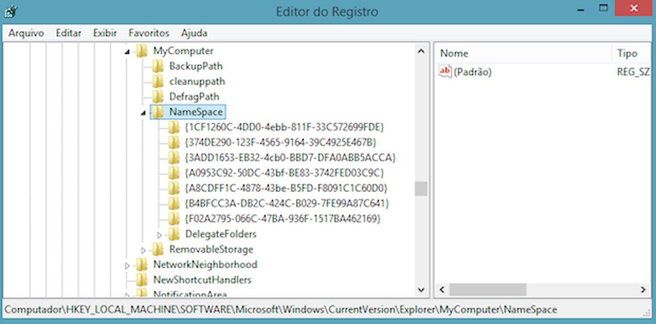
Task: Click the (Padrão) string value icon
Action: (x=445, y=71)
